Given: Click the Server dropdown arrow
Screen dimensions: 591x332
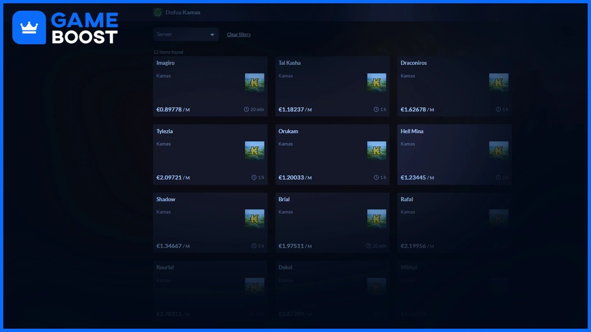Looking at the screenshot, I should (212, 35).
